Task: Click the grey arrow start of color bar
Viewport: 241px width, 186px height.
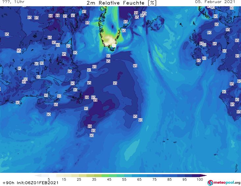Action: pos(38,175)
